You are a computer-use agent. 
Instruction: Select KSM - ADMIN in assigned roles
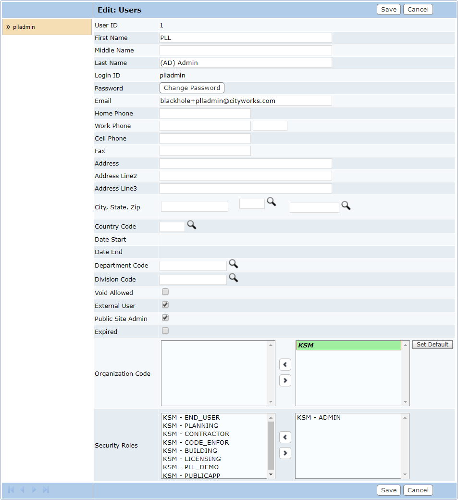pyautogui.click(x=319, y=418)
